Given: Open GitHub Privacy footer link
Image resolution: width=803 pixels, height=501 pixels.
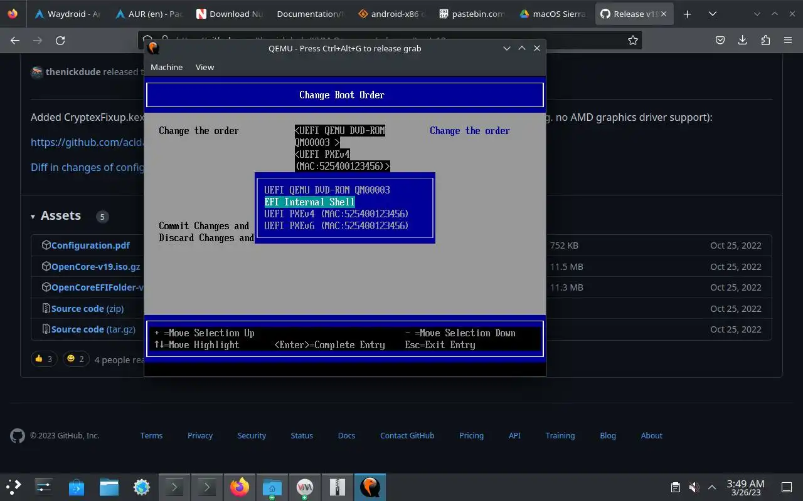Looking at the screenshot, I should pyautogui.click(x=200, y=435).
